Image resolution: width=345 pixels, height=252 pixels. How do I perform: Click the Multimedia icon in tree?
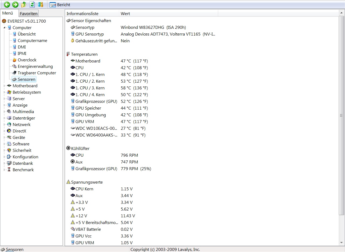[x=9, y=112]
